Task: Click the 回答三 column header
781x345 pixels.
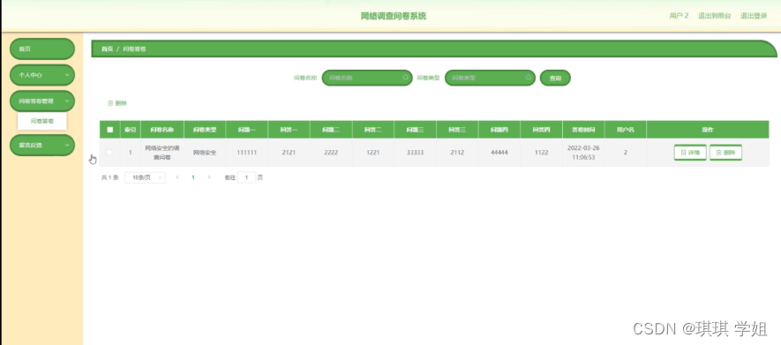Action: pyautogui.click(x=457, y=130)
